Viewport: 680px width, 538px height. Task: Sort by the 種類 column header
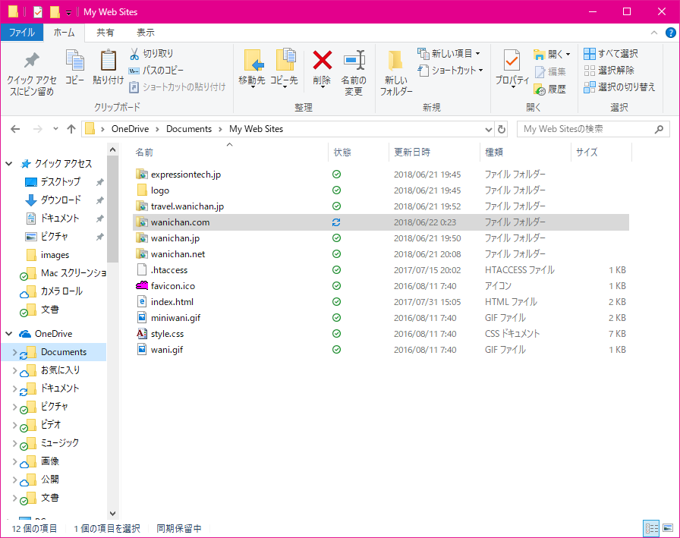pyautogui.click(x=494, y=153)
